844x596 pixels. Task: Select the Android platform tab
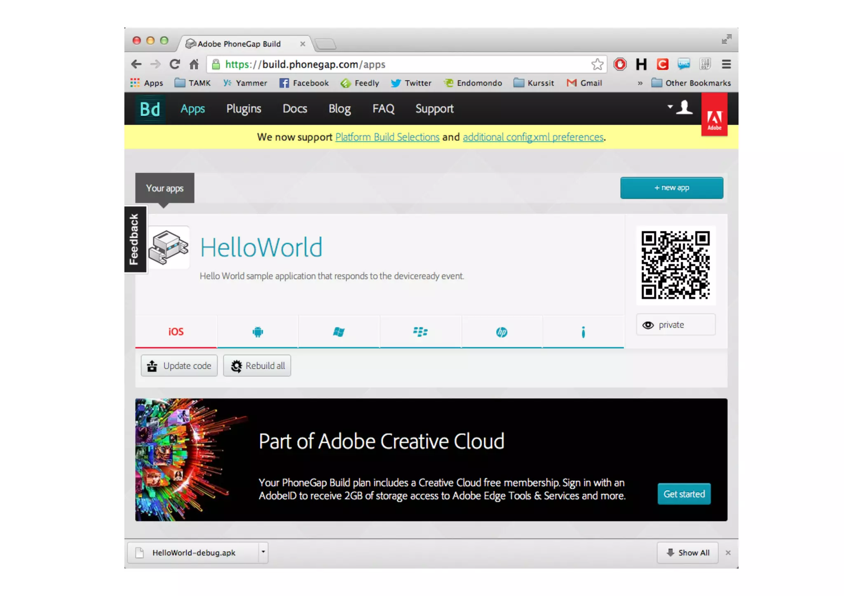[258, 332]
